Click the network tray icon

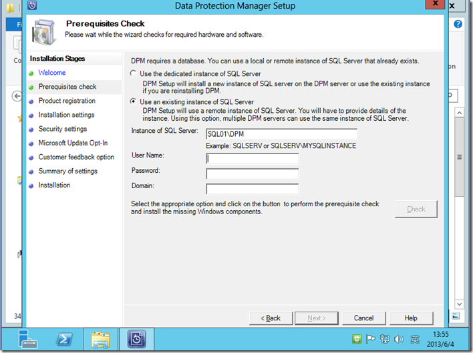385,340
